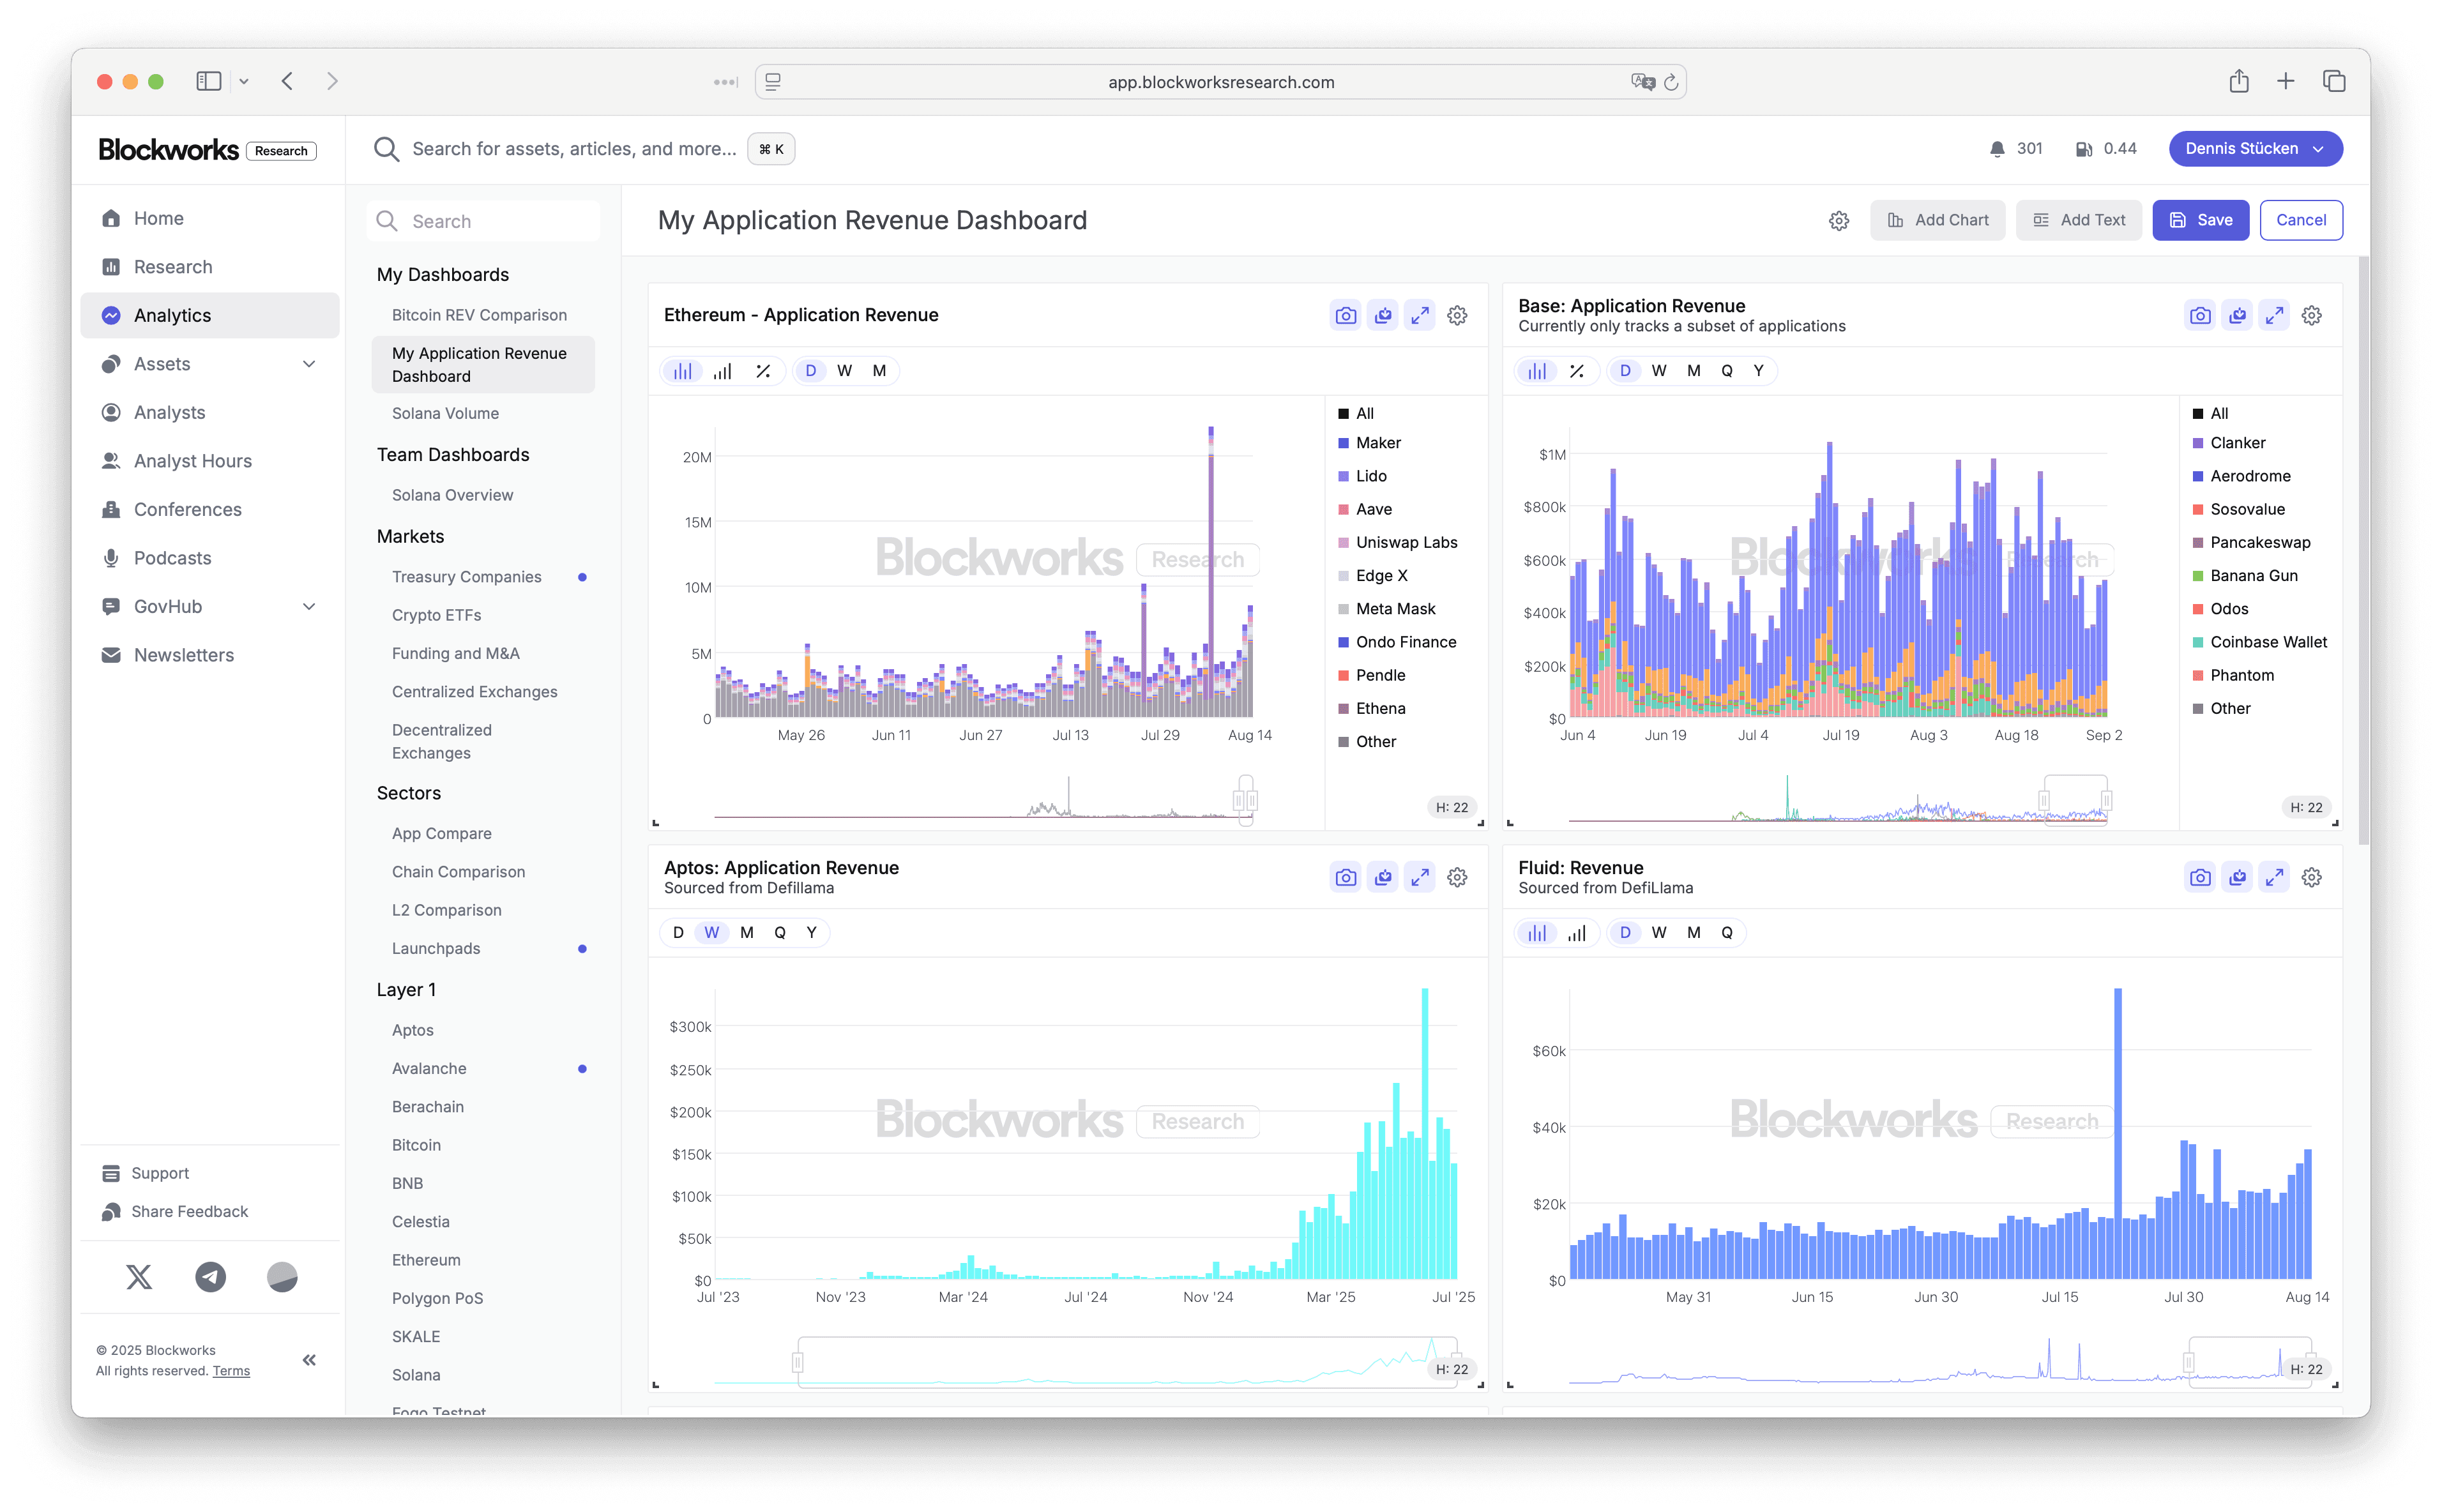Screen dimensions: 2442x1512
Task: Open Solana Volume dashboard
Action: pos(445,414)
